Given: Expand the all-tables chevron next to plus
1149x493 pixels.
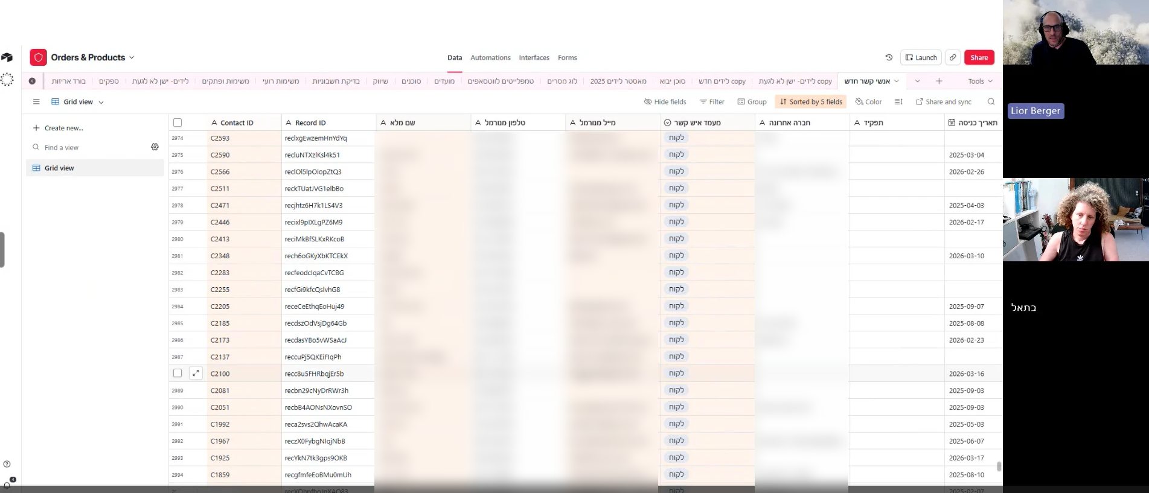Looking at the screenshot, I should click(917, 81).
